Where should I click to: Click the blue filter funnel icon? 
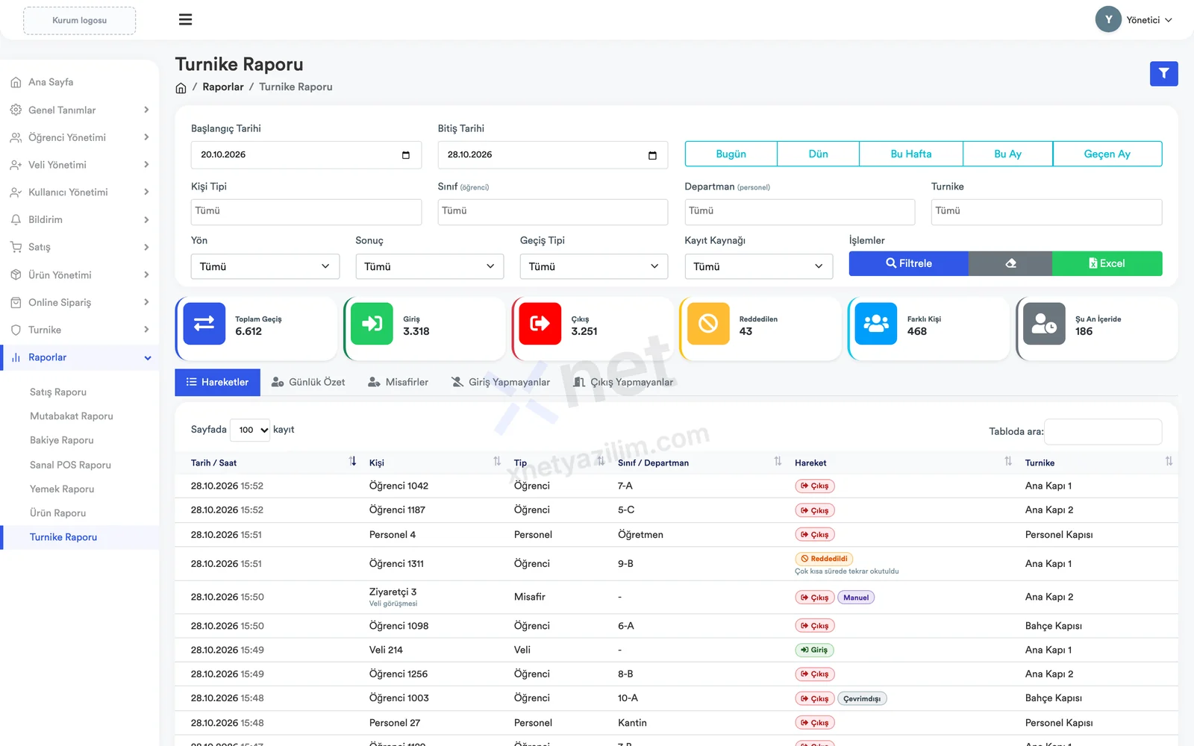[1163, 73]
